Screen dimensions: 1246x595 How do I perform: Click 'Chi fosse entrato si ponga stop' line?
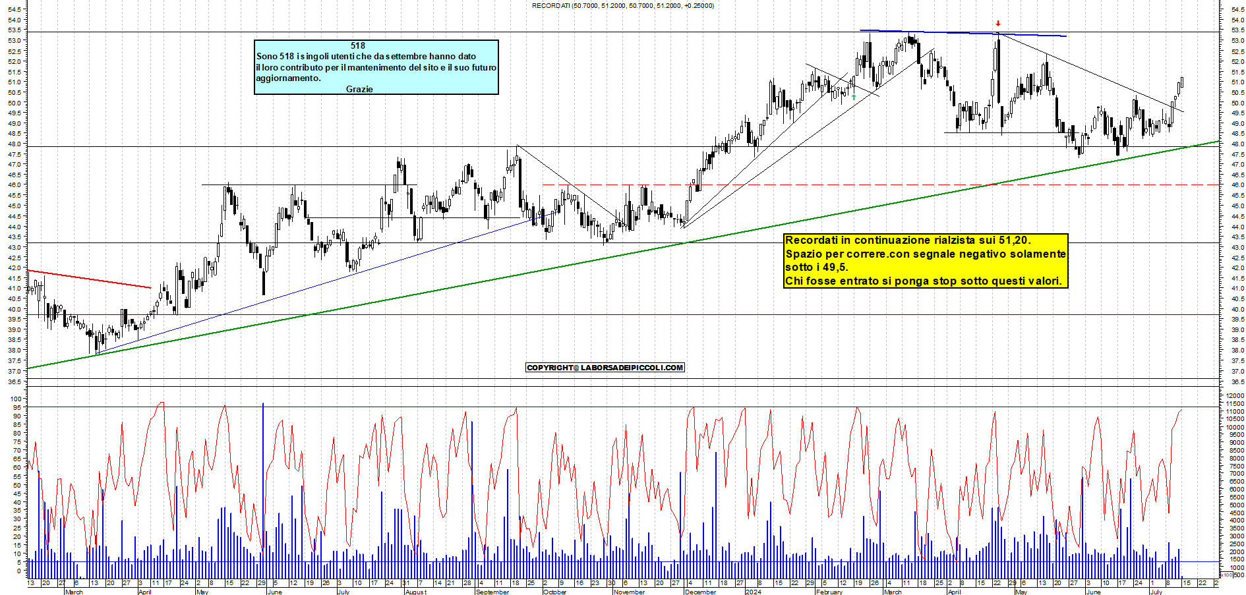tap(924, 281)
